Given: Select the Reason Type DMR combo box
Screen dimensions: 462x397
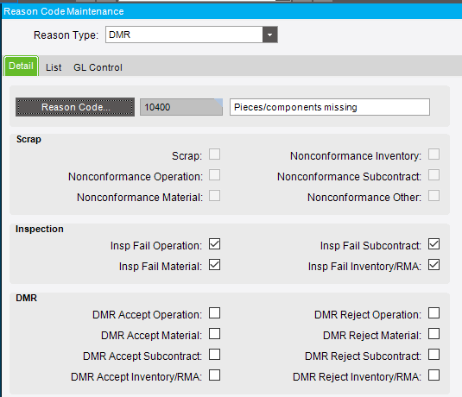Looking at the screenshot, I should point(192,35).
